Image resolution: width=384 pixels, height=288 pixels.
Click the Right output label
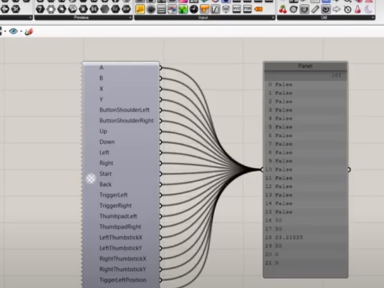click(x=106, y=163)
